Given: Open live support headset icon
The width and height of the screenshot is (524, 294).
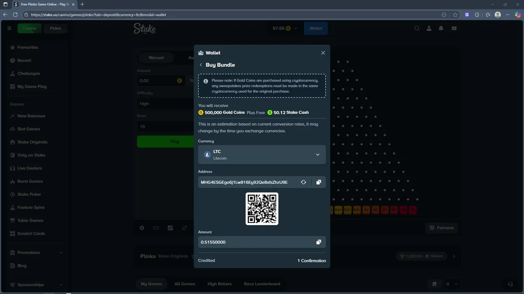Looking at the screenshot, I should [510, 284].
